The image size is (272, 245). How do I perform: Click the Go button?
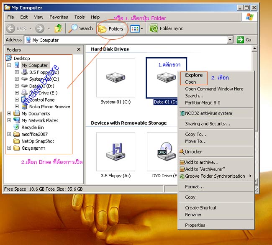(245, 40)
